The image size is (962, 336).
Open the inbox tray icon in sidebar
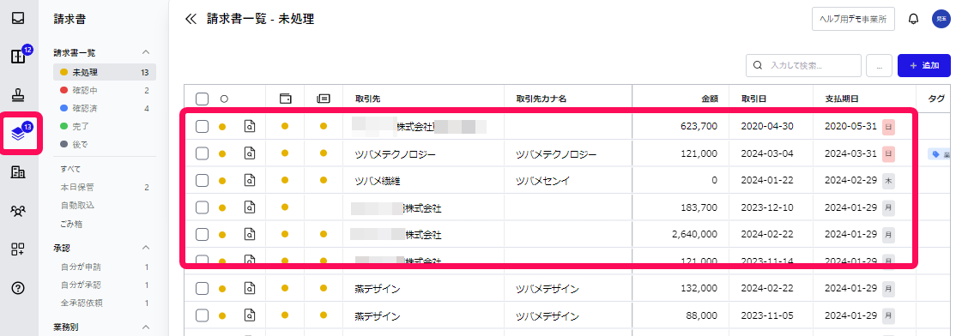(x=18, y=18)
